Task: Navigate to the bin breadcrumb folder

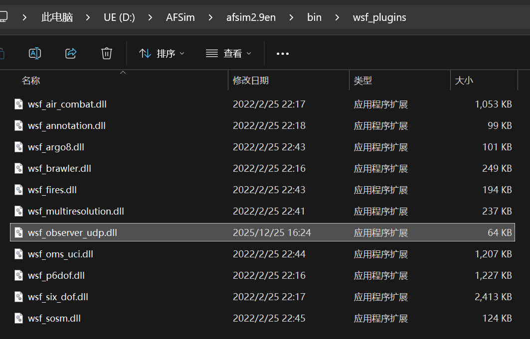Action: tap(314, 18)
